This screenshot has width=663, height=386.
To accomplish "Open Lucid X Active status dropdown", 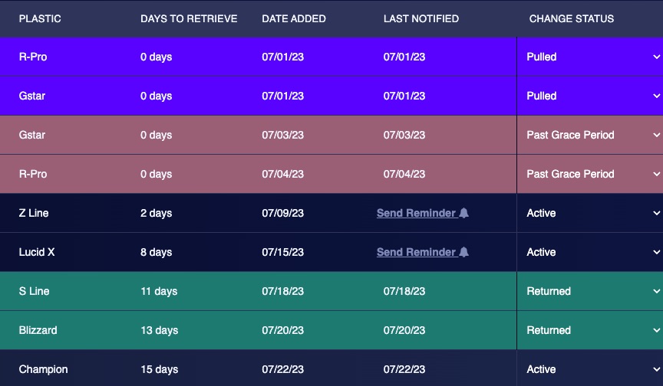I will click(x=591, y=253).
